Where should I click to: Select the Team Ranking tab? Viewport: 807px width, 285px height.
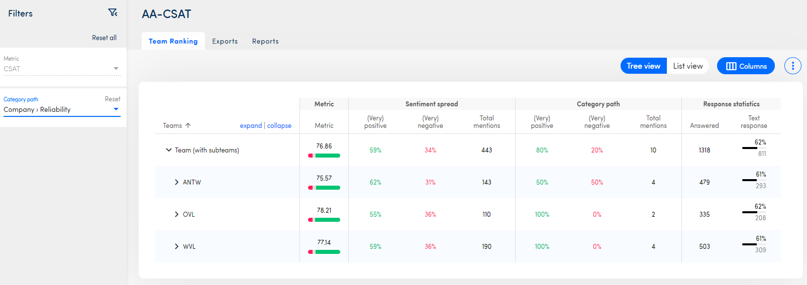pyautogui.click(x=173, y=41)
